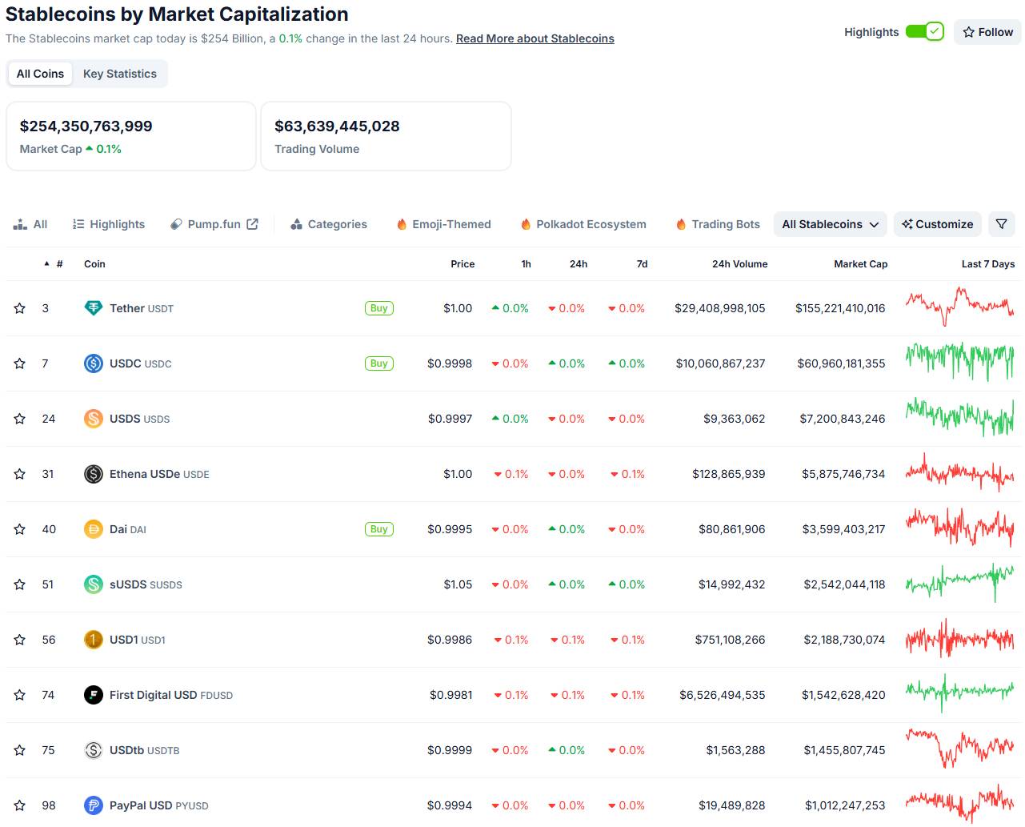Turn off the Highlights switch
Image resolution: width=1025 pixels, height=827 pixels.
click(925, 32)
